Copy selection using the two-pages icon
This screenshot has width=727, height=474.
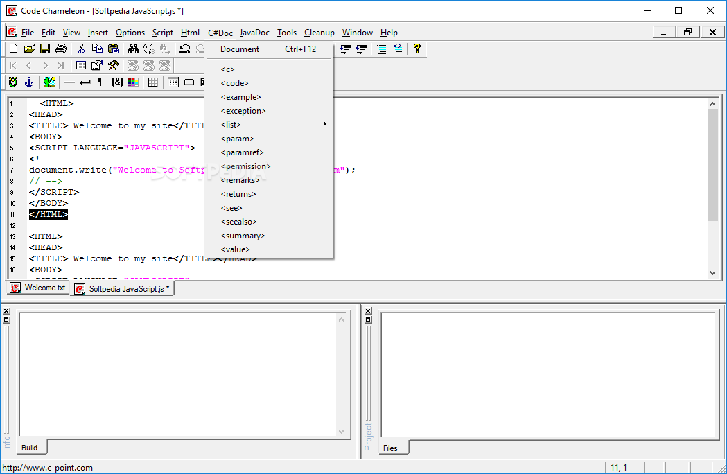tap(97, 49)
